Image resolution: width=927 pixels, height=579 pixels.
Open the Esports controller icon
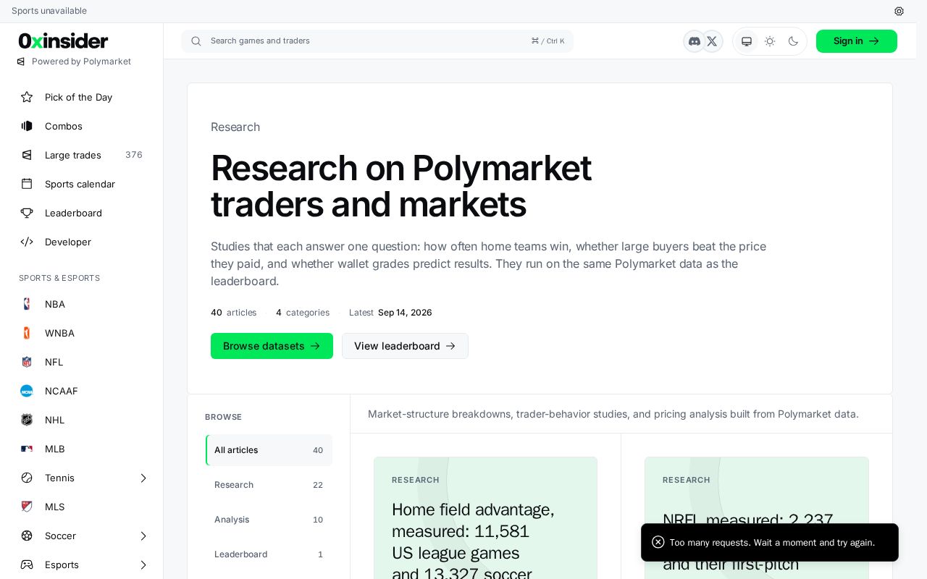pyautogui.click(x=27, y=565)
